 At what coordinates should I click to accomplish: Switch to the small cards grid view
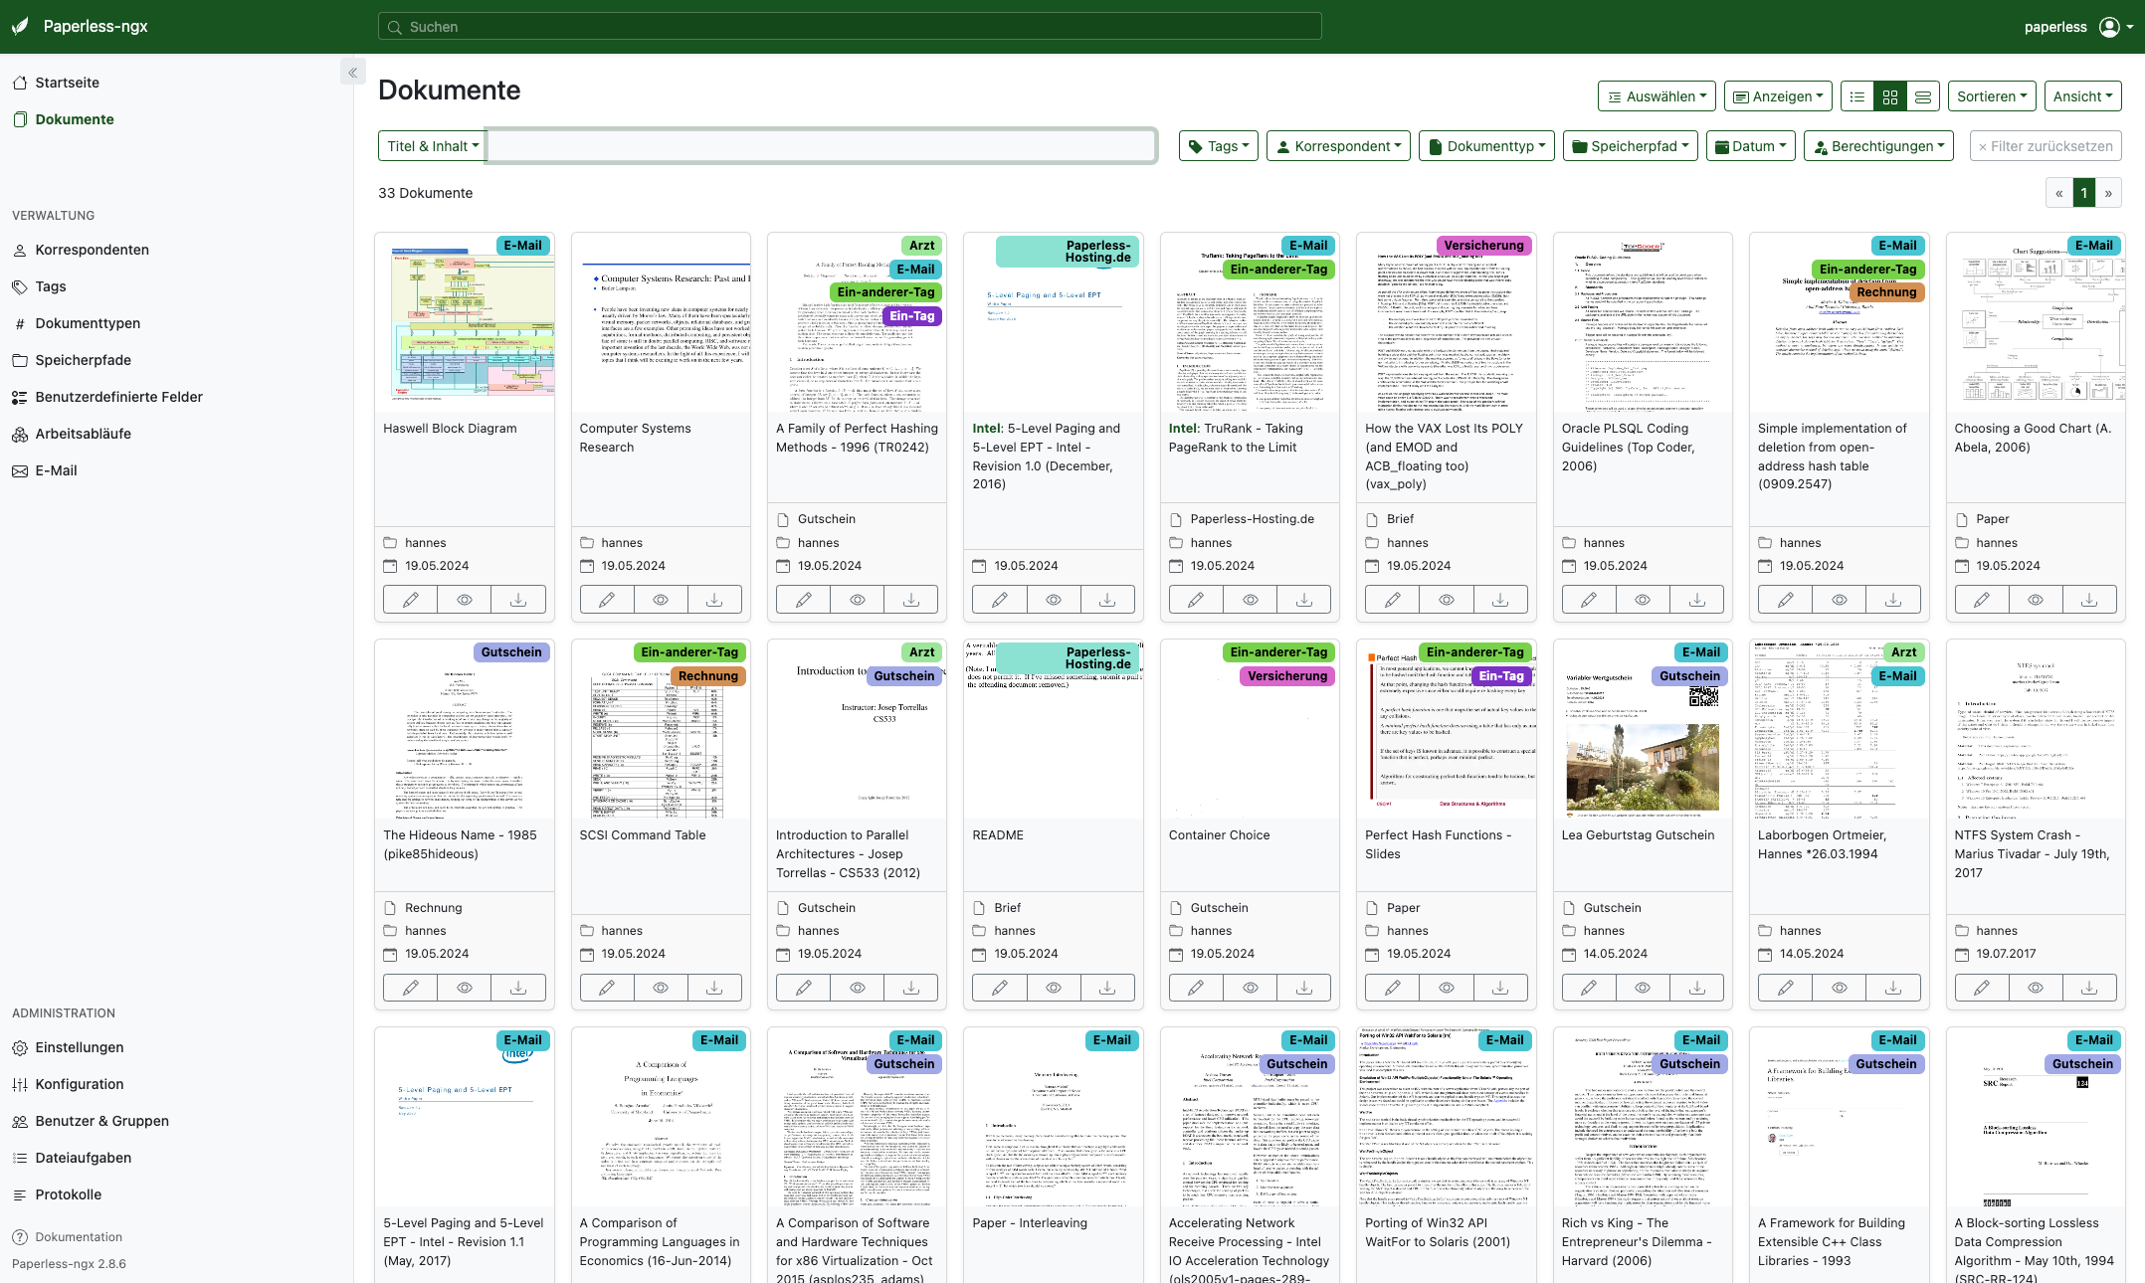1889,96
